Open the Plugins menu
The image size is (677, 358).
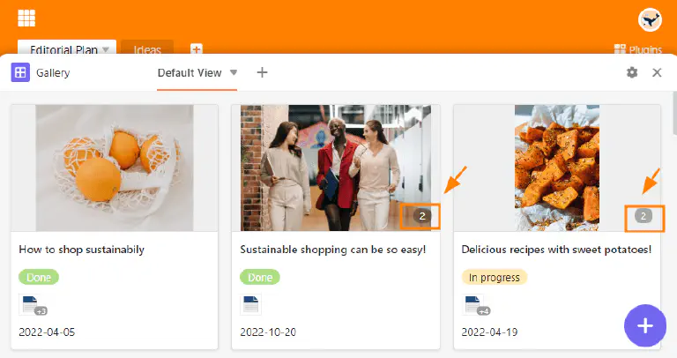click(637, 49)
